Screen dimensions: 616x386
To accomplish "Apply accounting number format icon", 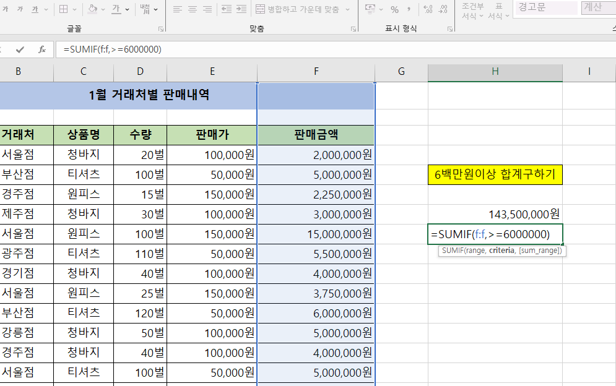I will [x=370, y=9].
